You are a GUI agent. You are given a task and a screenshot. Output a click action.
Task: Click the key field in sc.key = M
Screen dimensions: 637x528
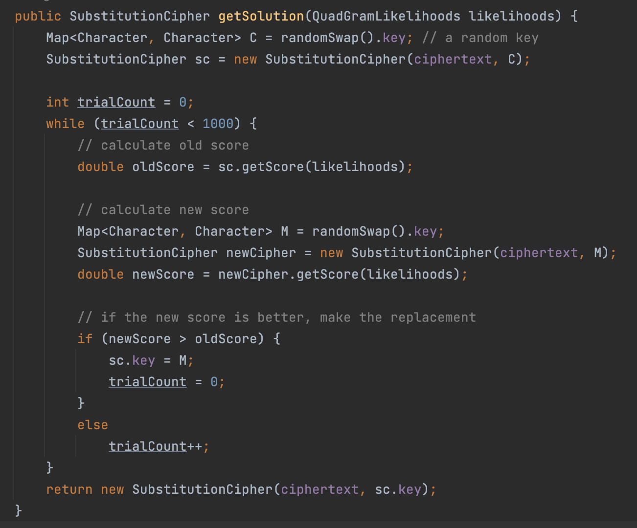(143, 360)
